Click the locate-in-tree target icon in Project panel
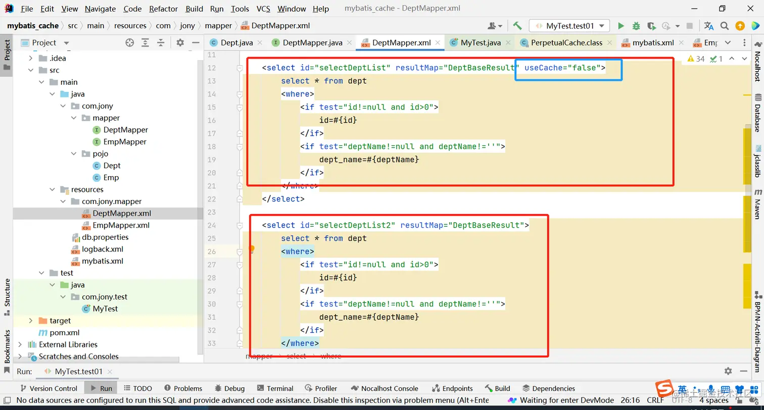This screenshot has height=410, width=764. click(130, 43)
